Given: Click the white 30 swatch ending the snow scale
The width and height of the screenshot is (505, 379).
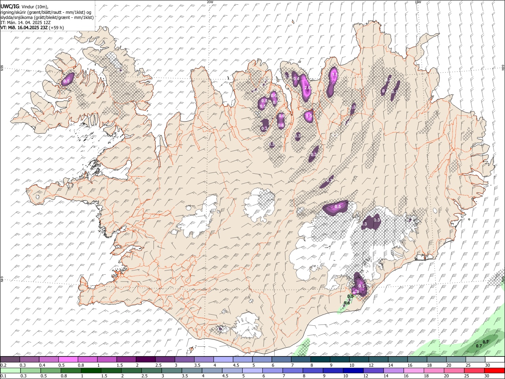Looking at the screenshot, I should pos(494,360).
